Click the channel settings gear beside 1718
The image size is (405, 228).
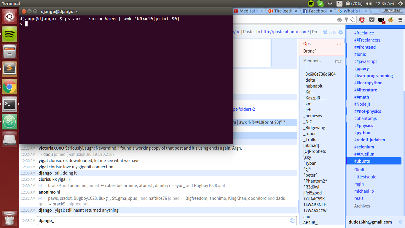point(341,32)
